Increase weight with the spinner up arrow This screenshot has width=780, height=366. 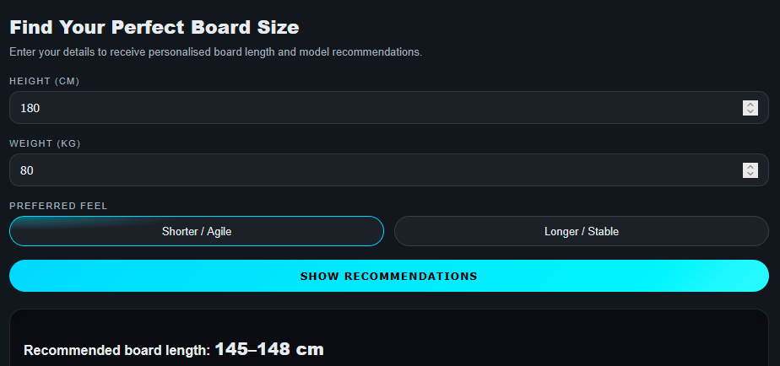(x=750, y=167)
